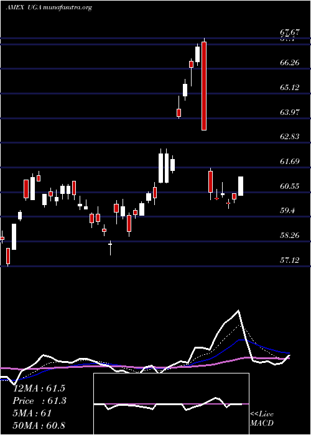
Task: Click the Price : 61.3 readout
Action: [39, 401]
